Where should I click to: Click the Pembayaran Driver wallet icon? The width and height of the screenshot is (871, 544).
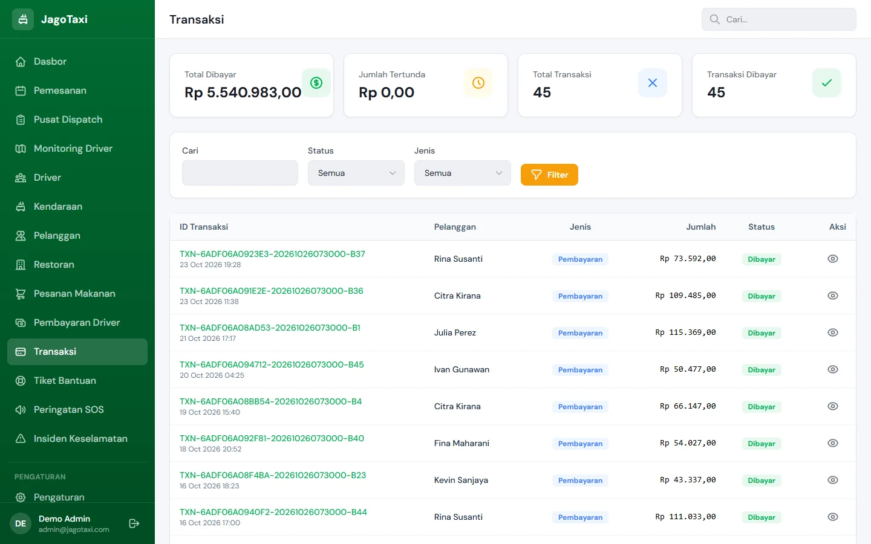click(x=21, y=323)
